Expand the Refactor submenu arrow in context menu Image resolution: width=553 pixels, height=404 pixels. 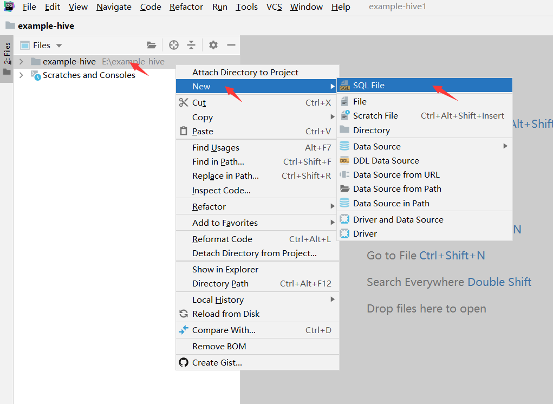pos(332,206)
